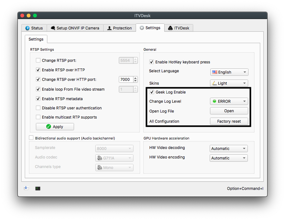This screenshot has width=285, height=220.
Task: Click the download icon in the bottom bar
Action: click(26, 188)
